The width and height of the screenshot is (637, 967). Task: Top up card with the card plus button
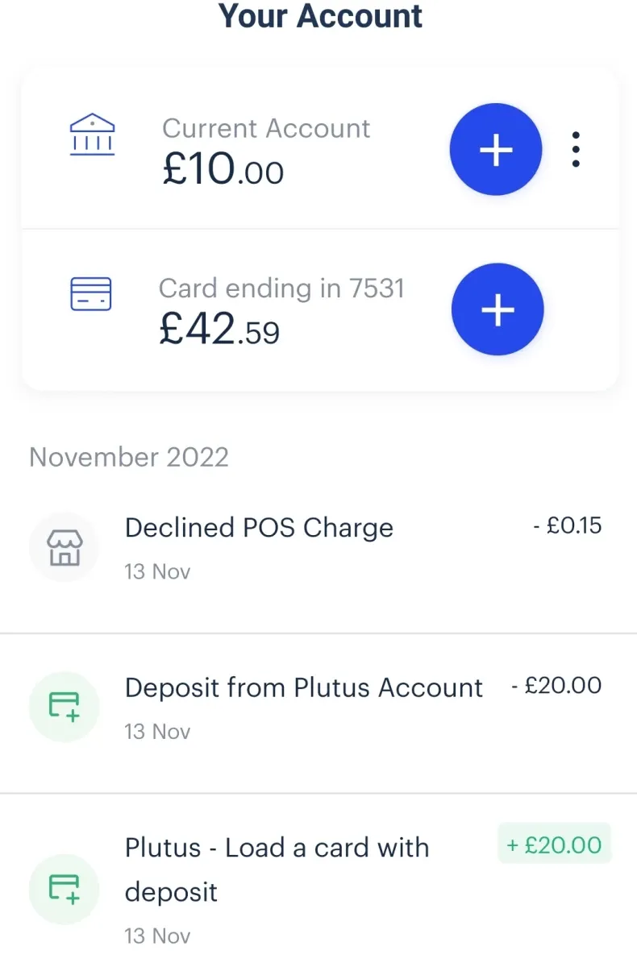pos(498,309)
